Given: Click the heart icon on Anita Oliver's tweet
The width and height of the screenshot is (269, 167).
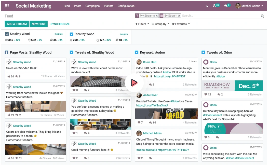Looking at the screenshot, I should click(x=139, y=122).
